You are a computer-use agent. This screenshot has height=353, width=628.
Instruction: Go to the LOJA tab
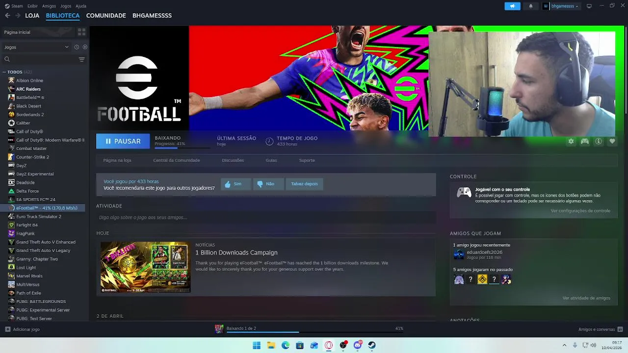[x=32, y=15]
